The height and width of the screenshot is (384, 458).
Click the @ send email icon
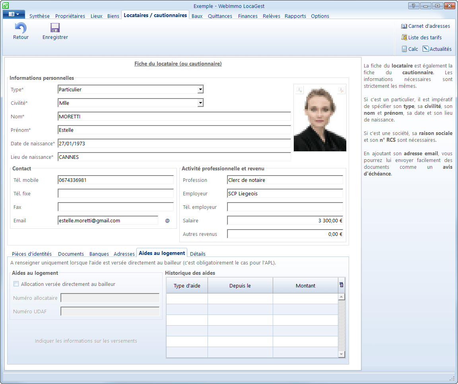(167, 221)
